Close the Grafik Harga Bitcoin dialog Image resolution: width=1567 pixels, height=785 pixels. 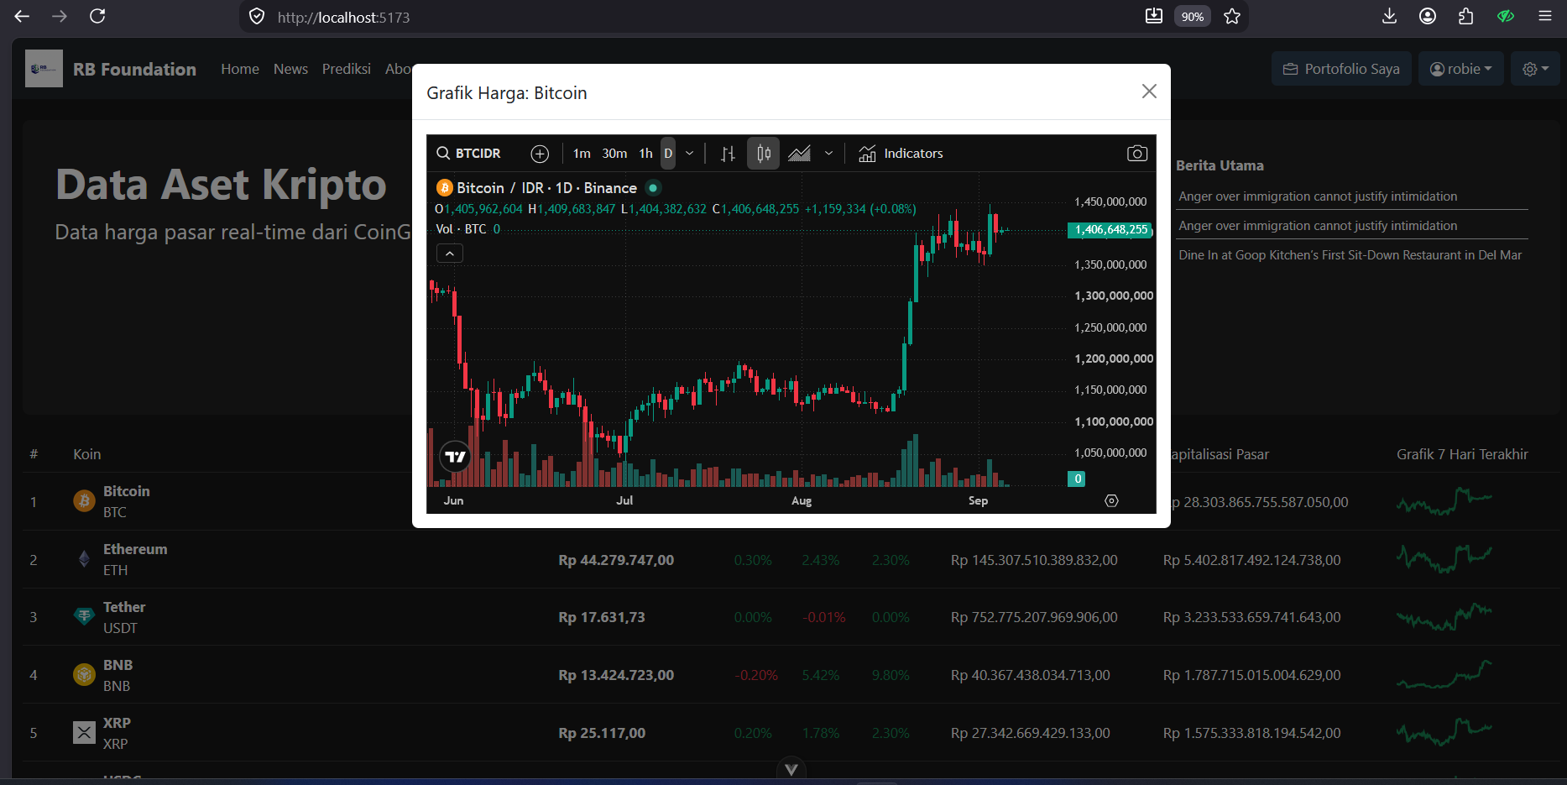1149,92
